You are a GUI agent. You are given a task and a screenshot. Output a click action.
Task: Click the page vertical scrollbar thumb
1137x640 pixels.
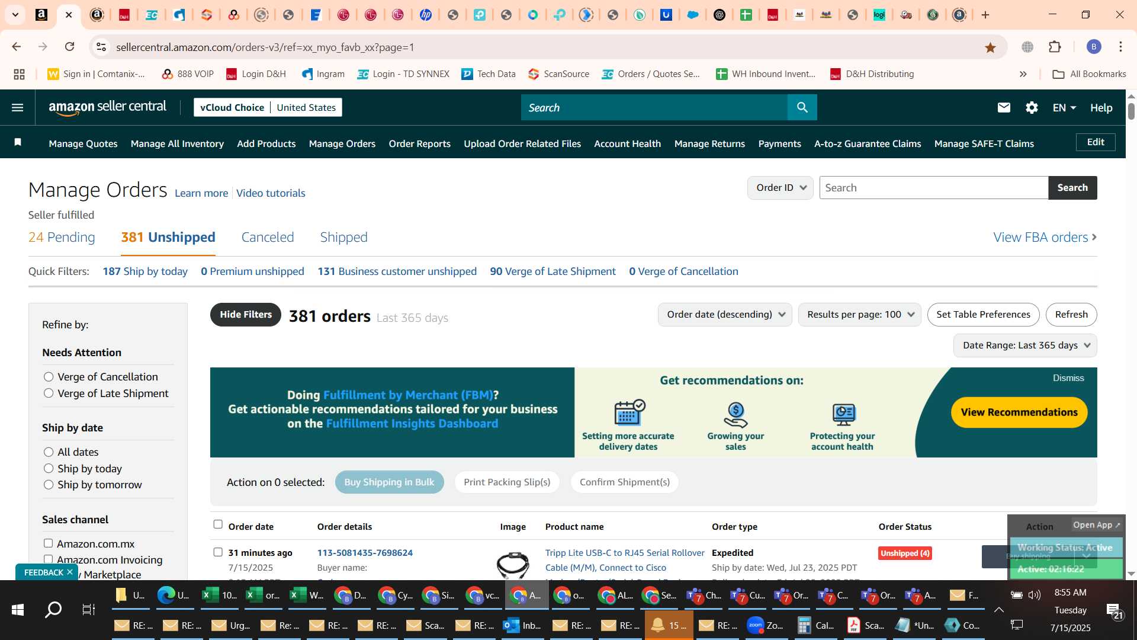[x=1131, y=111]
